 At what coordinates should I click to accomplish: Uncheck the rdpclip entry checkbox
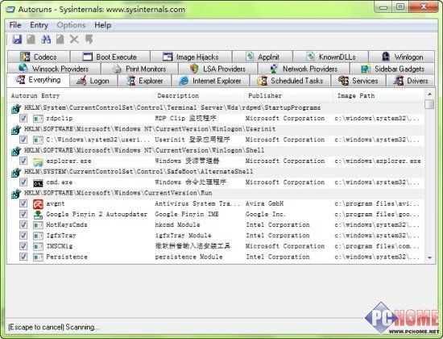(x=23, y=118)
